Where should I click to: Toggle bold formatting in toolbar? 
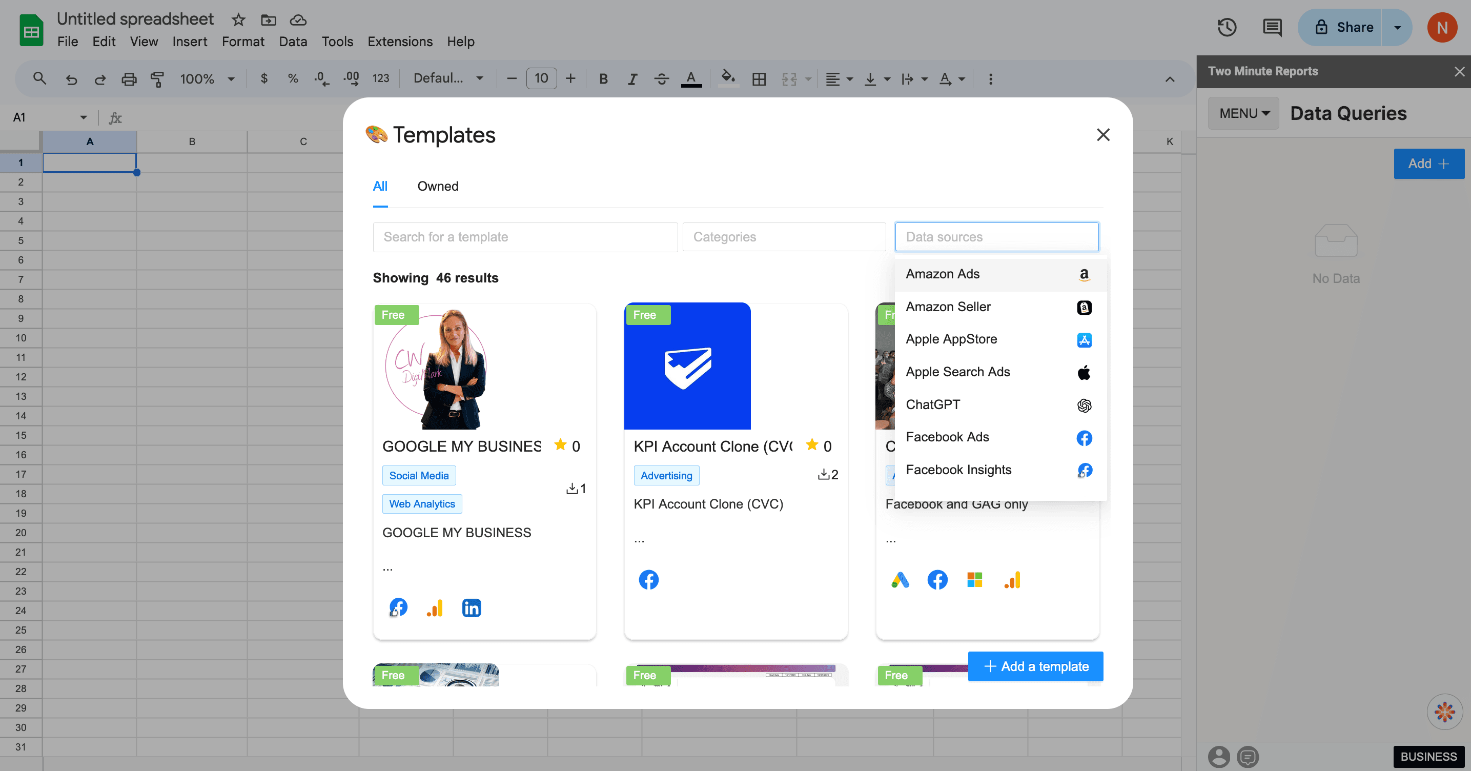pos(603,79)
